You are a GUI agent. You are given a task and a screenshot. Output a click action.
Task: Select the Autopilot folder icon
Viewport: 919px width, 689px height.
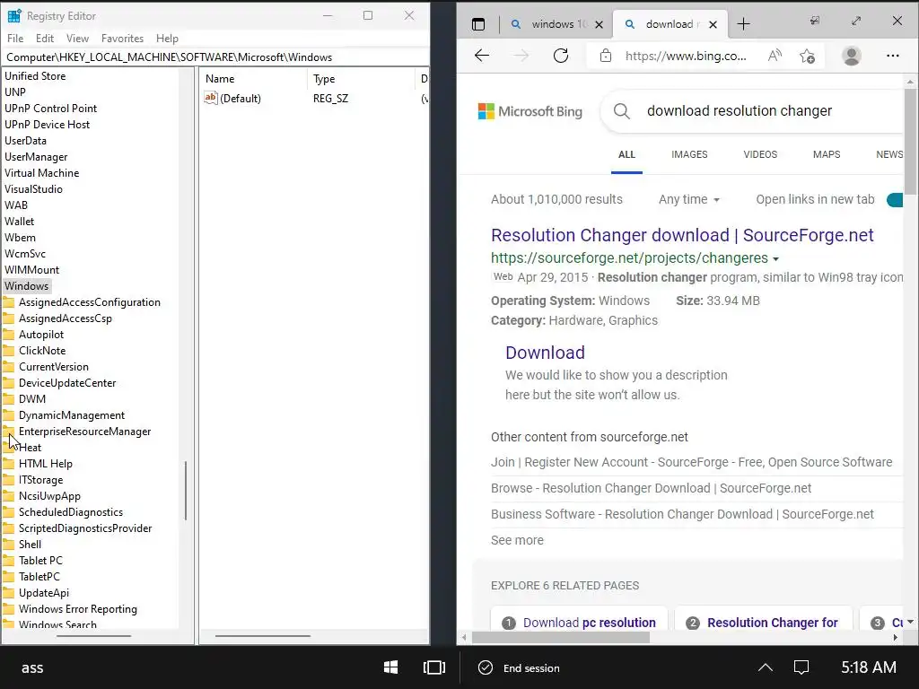coord(9,335)
